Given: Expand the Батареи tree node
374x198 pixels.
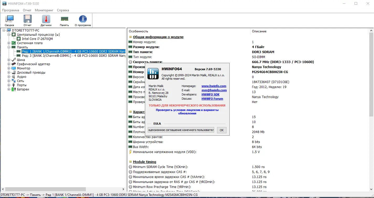Looking at the screenshot, I should pos(9,89).
